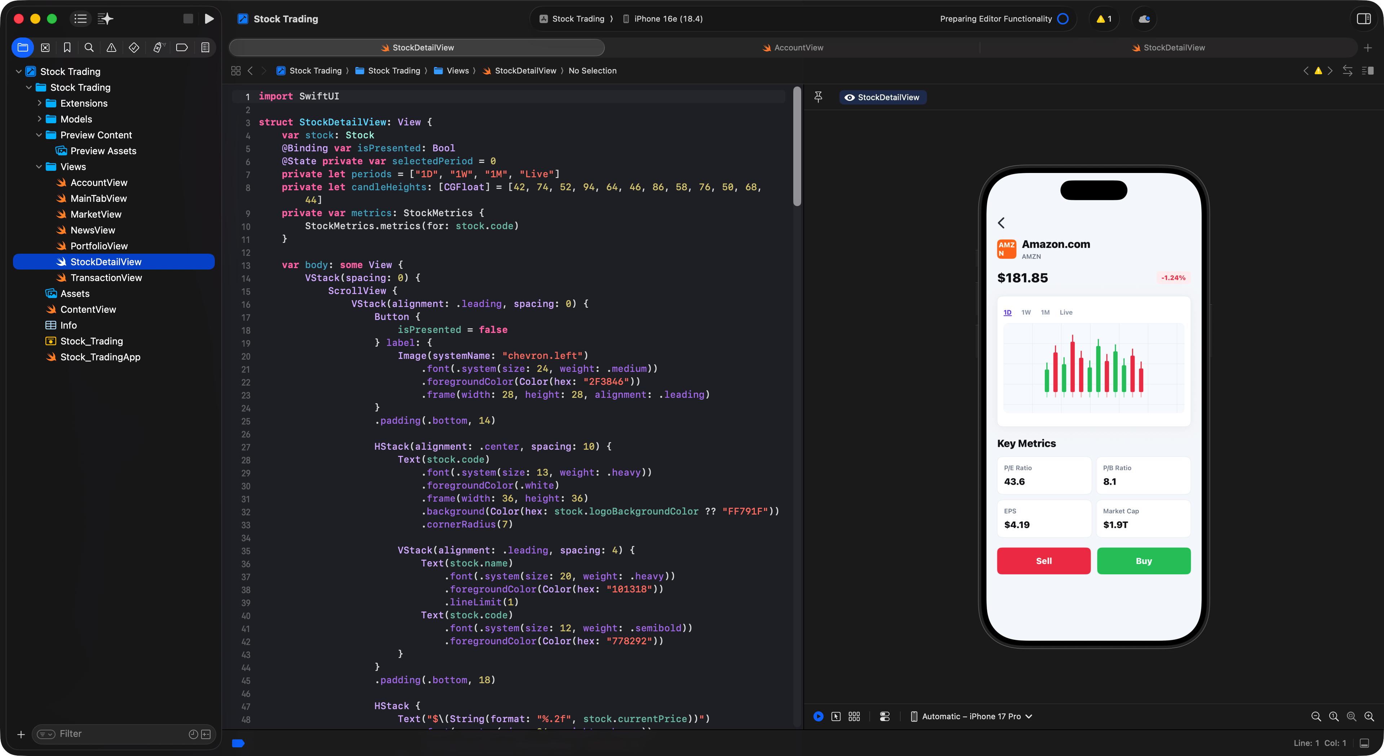Toggle the inspector panel on the right

(1363, 19)
